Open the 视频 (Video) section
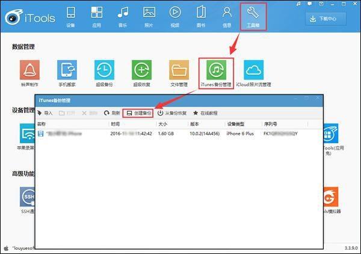Image resolution: width=361 pixels, height=254 pixels. [x=175, y=17]
